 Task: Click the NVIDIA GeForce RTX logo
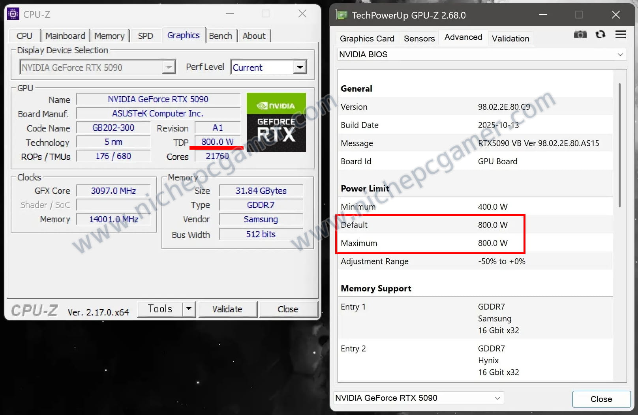tap(276, 122)
